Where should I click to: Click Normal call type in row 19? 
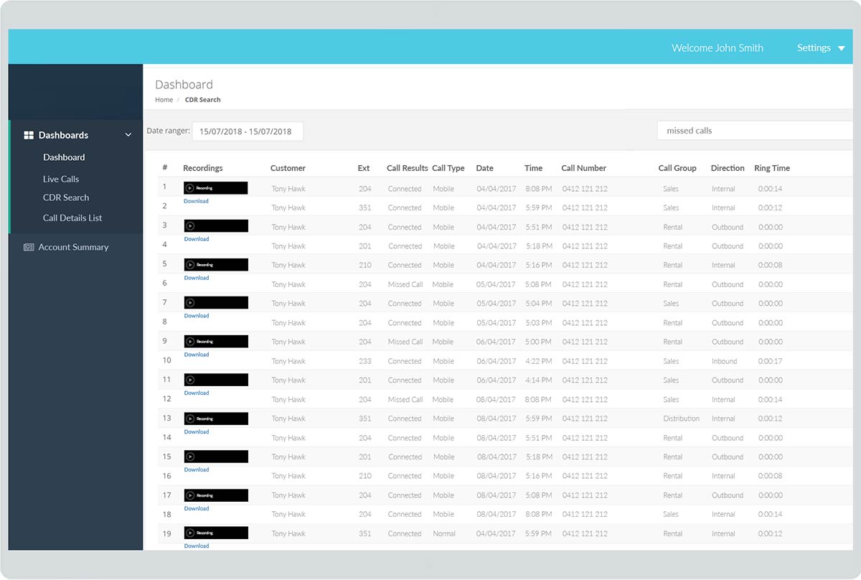(x=444, y=533)
